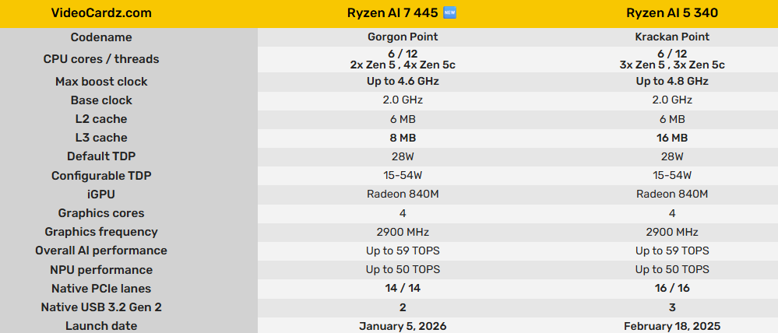This screenshot has width=778, height=333.
Task: Click the VideoCardz.com header text
Action: (x=101, y=13)
